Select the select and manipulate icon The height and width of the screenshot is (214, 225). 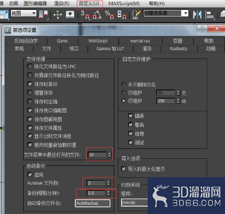point(58,14)
